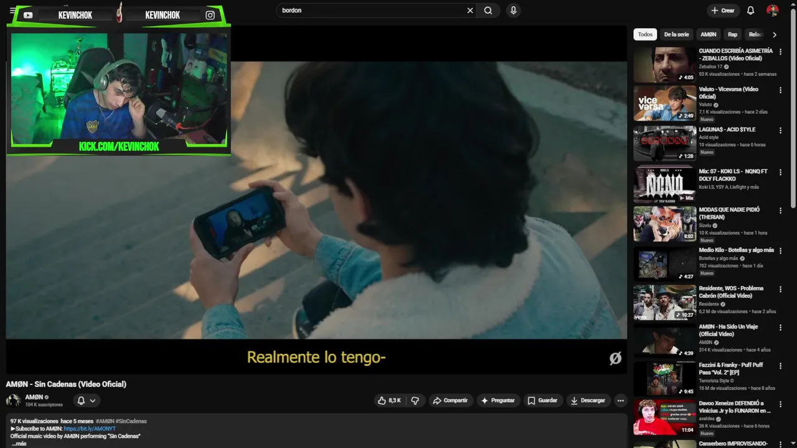
Task: Click the main video player to pause
Action: pos(316,199)
